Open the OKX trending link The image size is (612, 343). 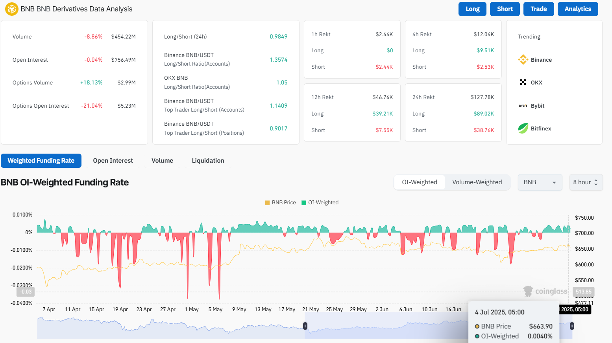coord(536,83)
